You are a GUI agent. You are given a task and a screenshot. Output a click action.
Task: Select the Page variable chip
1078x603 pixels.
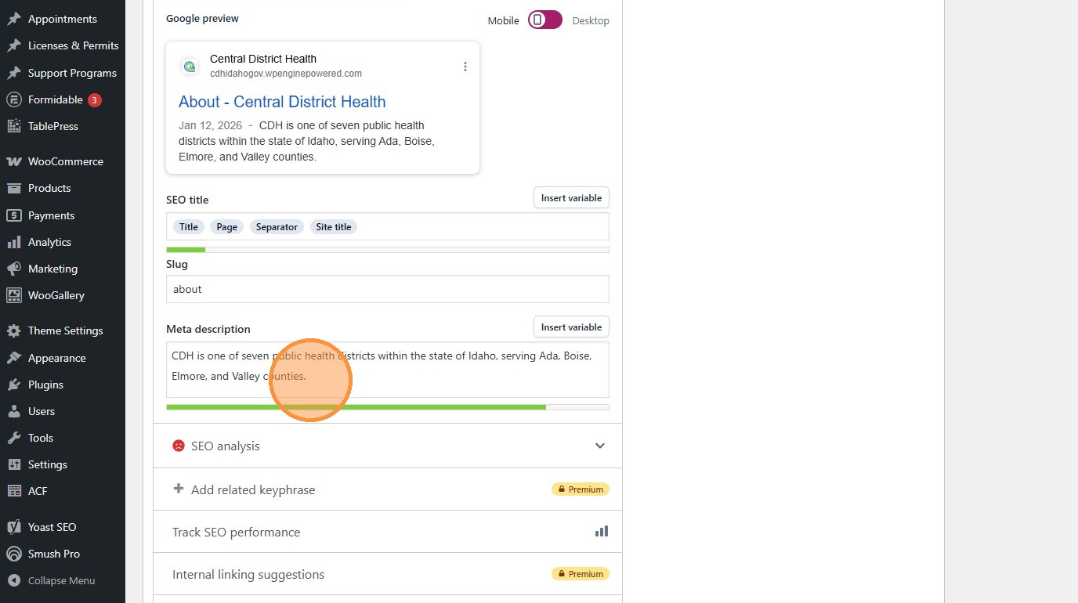227,227
